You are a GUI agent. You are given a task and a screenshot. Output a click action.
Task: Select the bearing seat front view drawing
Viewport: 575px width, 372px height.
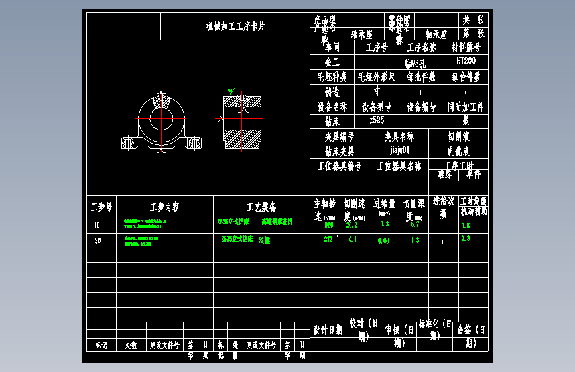[161, 122]
